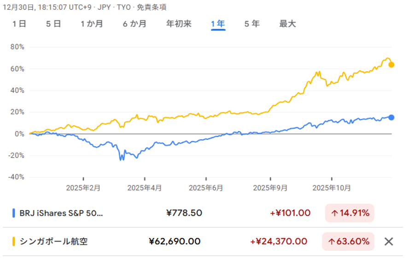Select the 6か月 time range
Screen dimensions: 409x260
pyautogui.click(x=134, y=24)
